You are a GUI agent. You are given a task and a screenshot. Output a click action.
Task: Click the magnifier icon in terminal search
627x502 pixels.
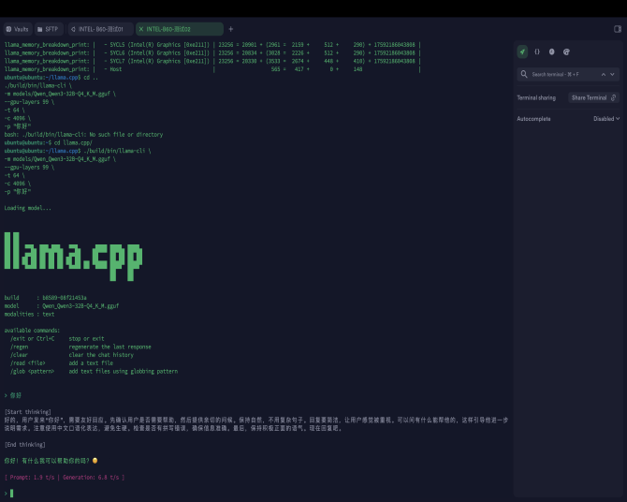[x=524, y=74]
